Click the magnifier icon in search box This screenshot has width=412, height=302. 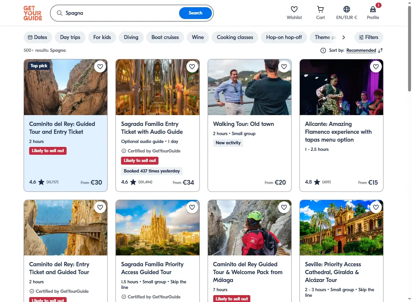click(59, 13)
